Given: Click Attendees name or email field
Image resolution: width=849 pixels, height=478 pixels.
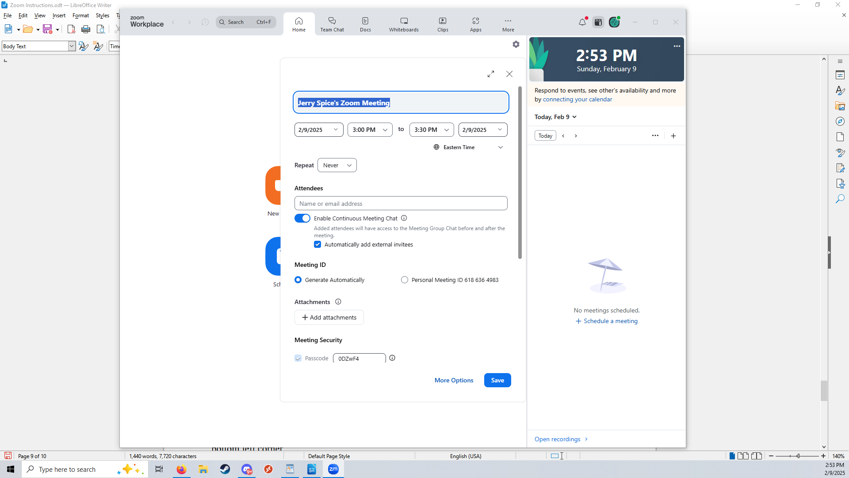Looking at the screenshot, I should 401,203.
